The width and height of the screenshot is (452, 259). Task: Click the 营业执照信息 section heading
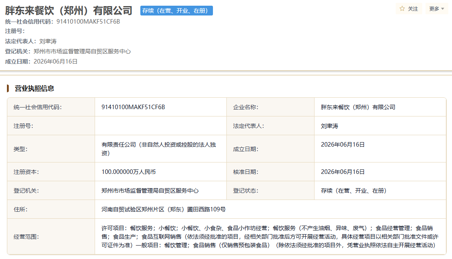click(34, 88)
